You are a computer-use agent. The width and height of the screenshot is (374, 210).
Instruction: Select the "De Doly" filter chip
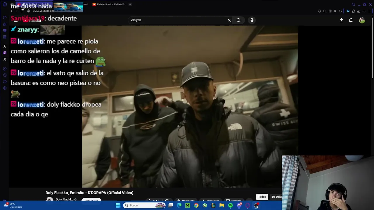(x=277, y=197)
